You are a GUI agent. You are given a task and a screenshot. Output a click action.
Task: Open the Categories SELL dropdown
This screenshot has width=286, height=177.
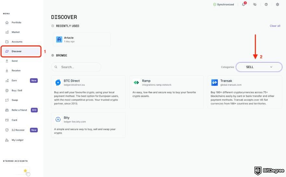[x=259, y=67]
